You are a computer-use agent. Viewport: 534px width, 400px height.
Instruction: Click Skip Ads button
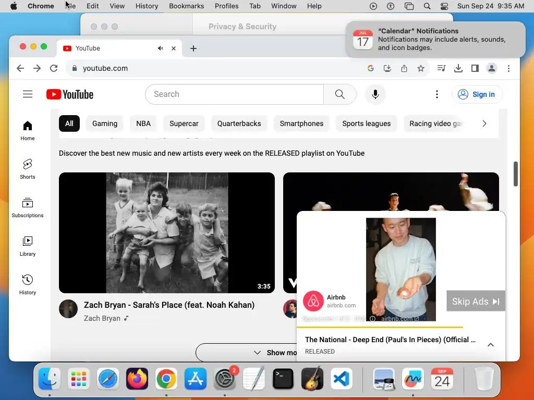coord(476,301)
